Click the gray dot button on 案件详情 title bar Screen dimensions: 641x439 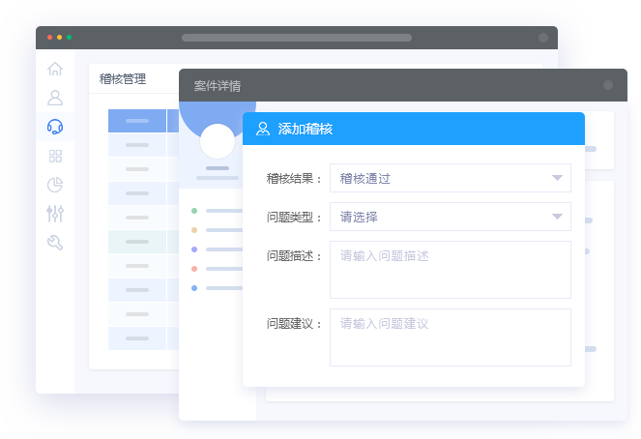[608, 85]
